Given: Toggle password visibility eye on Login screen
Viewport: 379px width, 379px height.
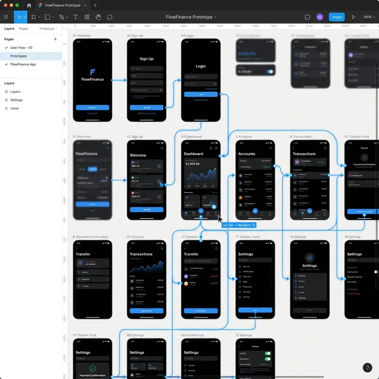Looking at the screenshot, I should [215, 84].
